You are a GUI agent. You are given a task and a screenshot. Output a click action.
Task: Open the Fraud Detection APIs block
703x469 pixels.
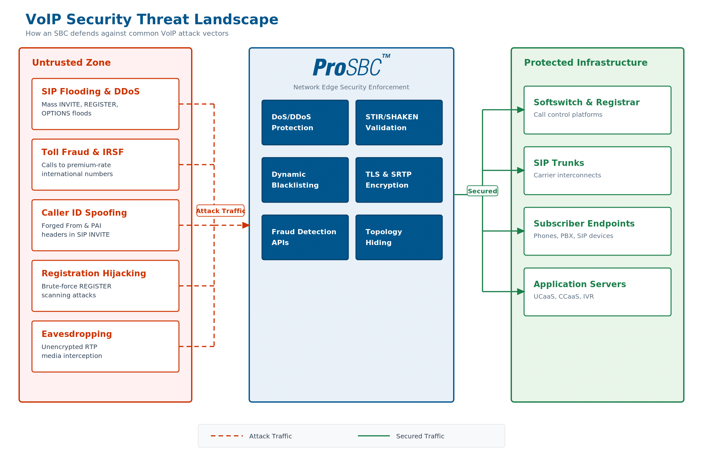(305, 237)
